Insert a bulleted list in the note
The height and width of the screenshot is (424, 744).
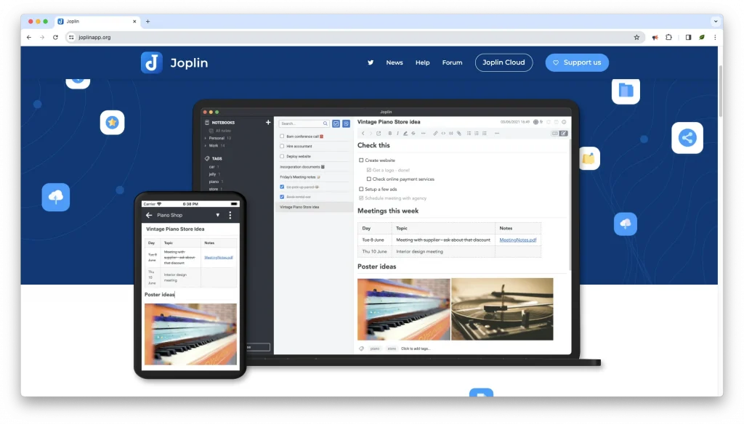[469, 134]
